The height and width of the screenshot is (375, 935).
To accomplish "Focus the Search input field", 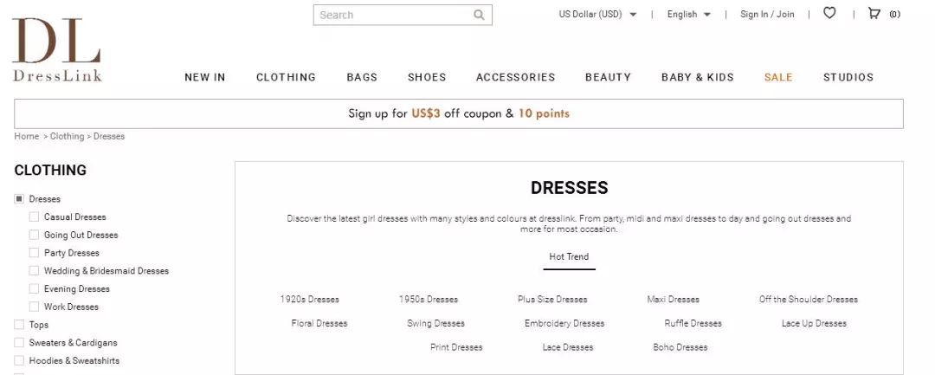I will [394, 15].
